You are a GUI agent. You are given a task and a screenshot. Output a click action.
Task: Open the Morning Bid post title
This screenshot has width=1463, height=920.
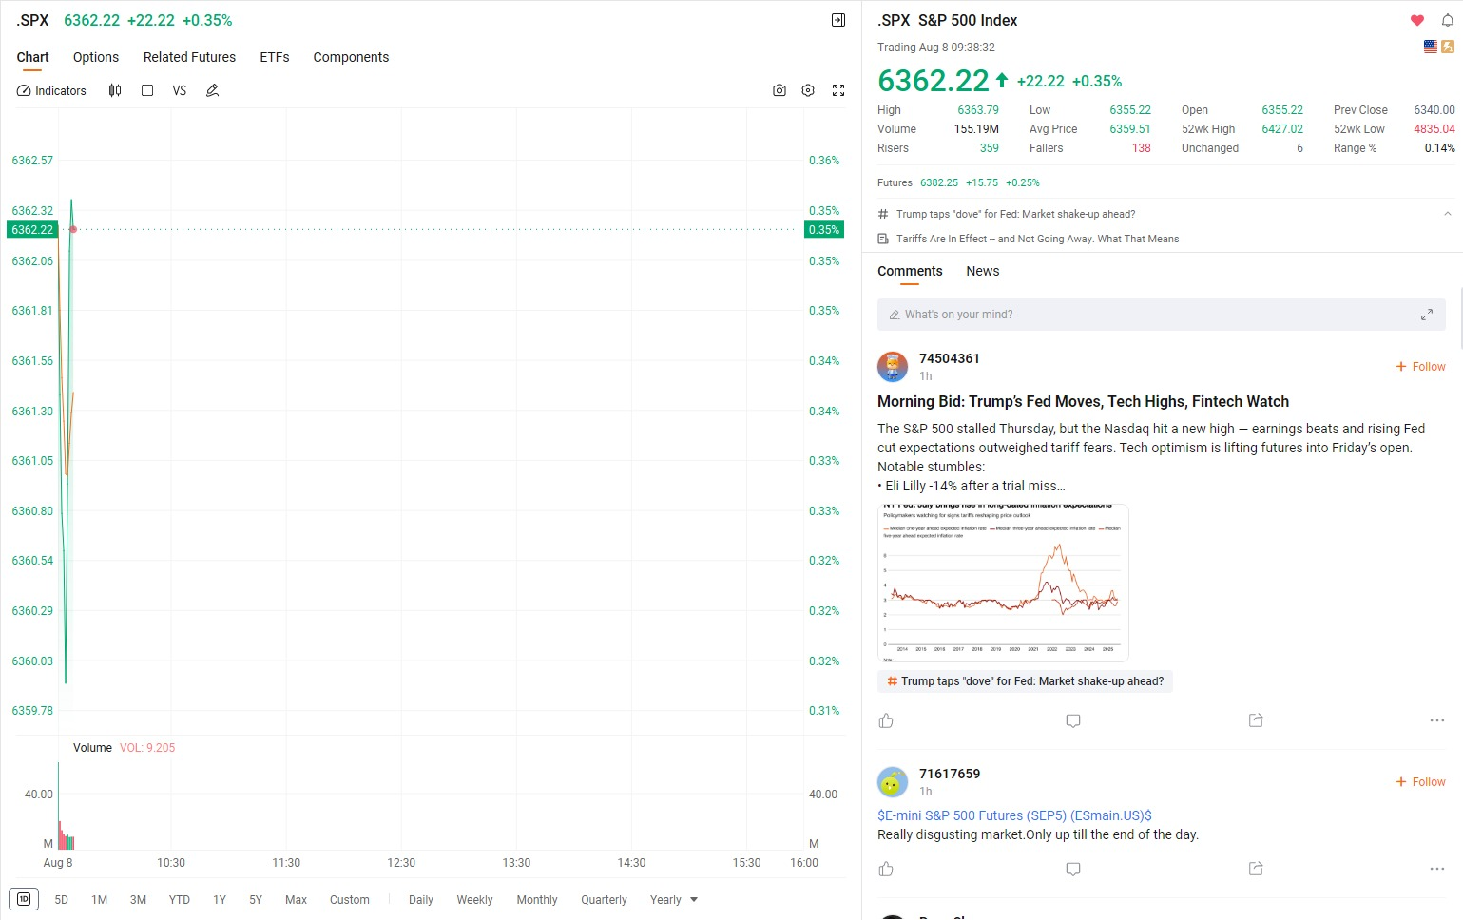1083,402
